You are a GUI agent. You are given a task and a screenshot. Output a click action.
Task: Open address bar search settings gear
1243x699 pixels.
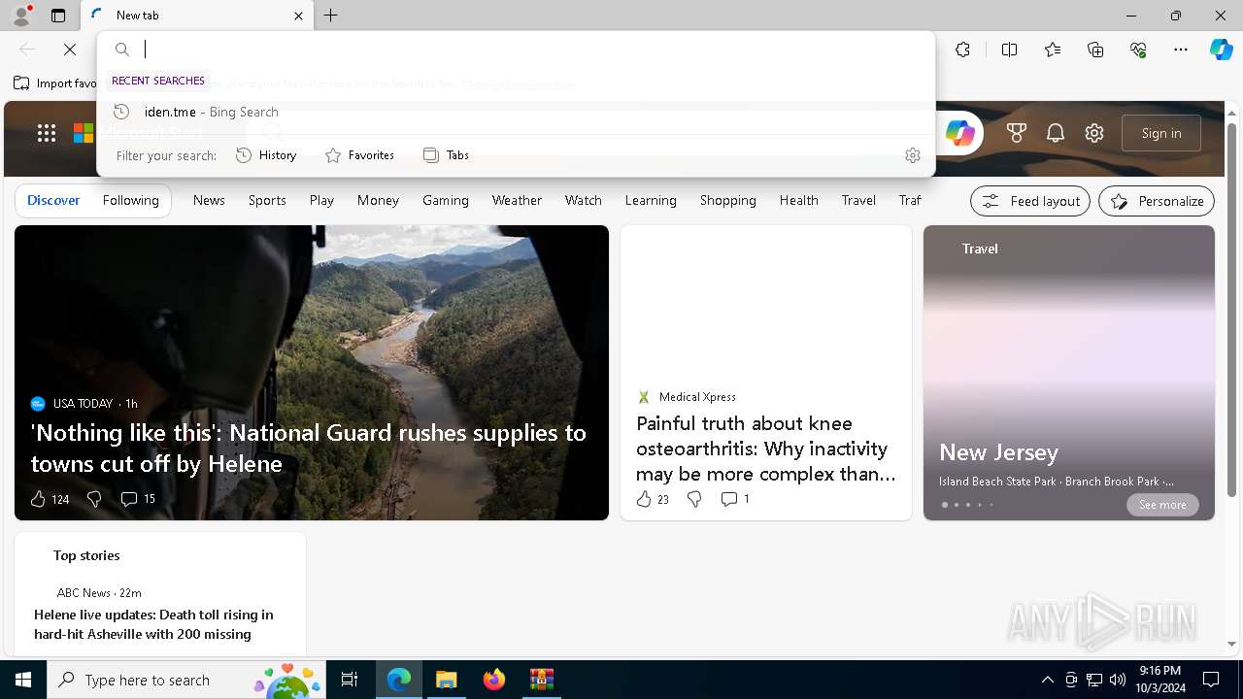pyautogui.click(x=912, y=155)
